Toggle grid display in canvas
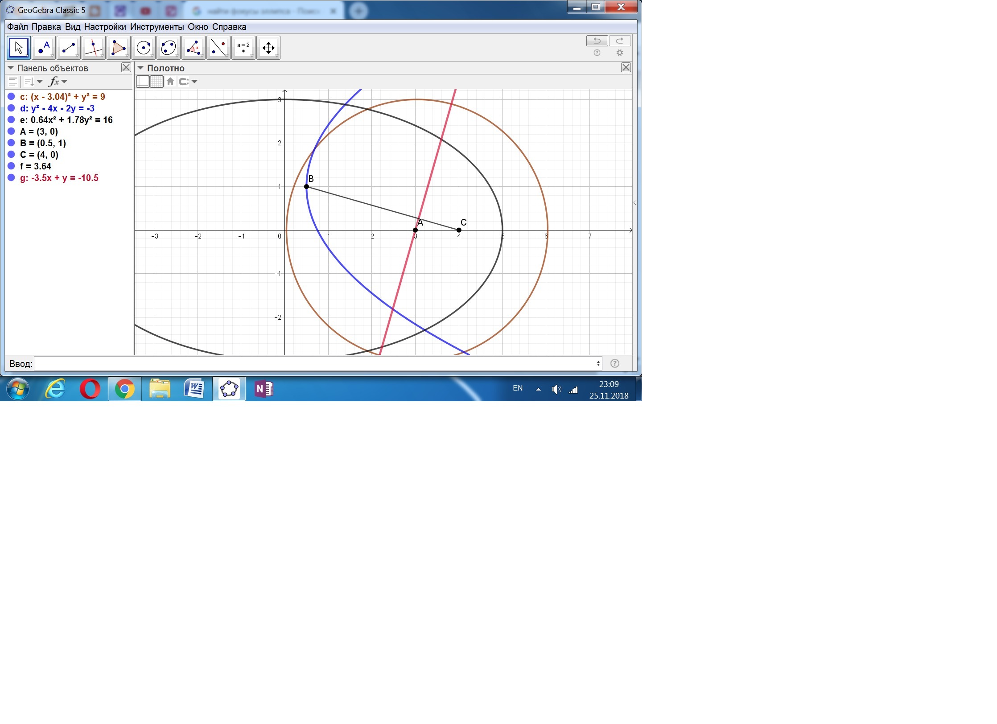 (157, 82)
